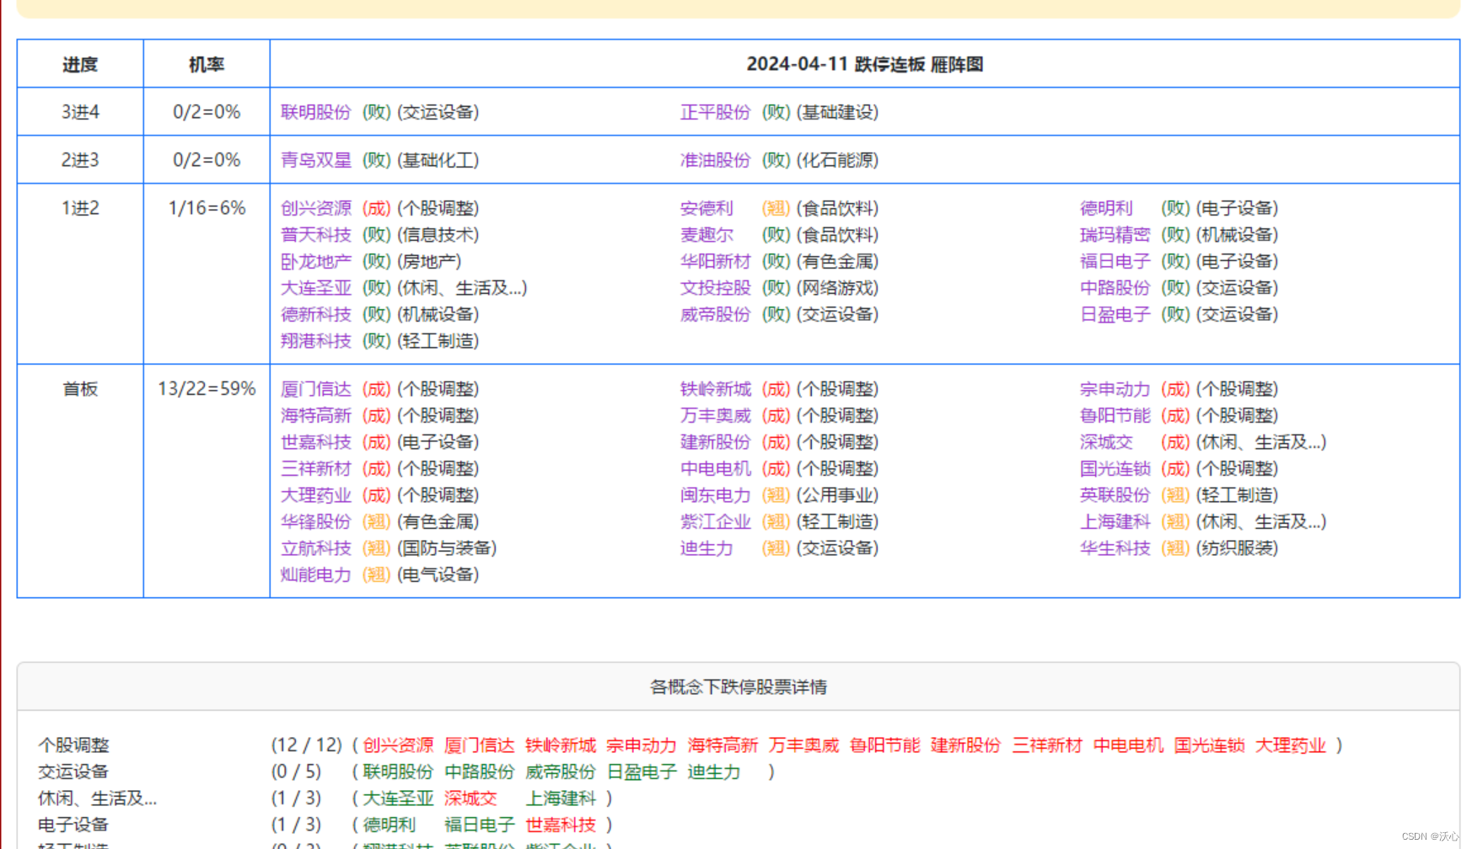Open 德新科技 stock link
This screenshot has height=849, width=1472.
[316, 314]
